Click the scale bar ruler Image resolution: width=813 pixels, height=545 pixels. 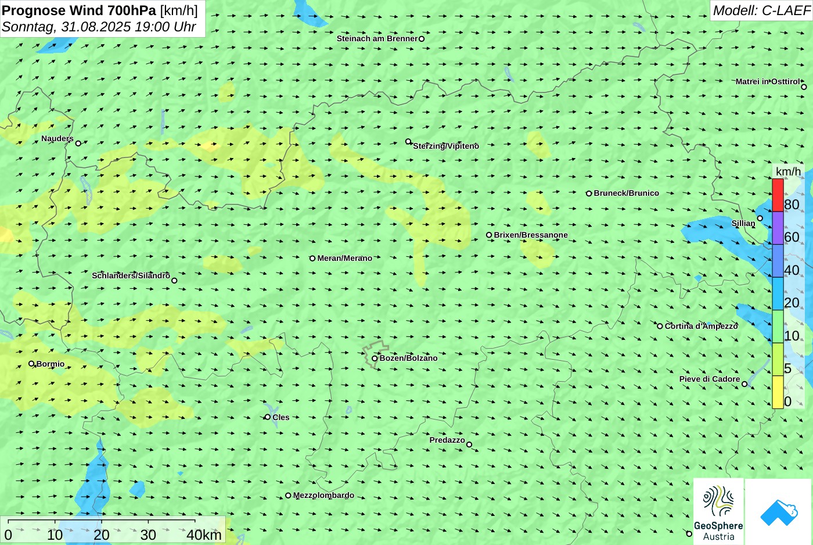pyautogui.click(x=101, y=522)
